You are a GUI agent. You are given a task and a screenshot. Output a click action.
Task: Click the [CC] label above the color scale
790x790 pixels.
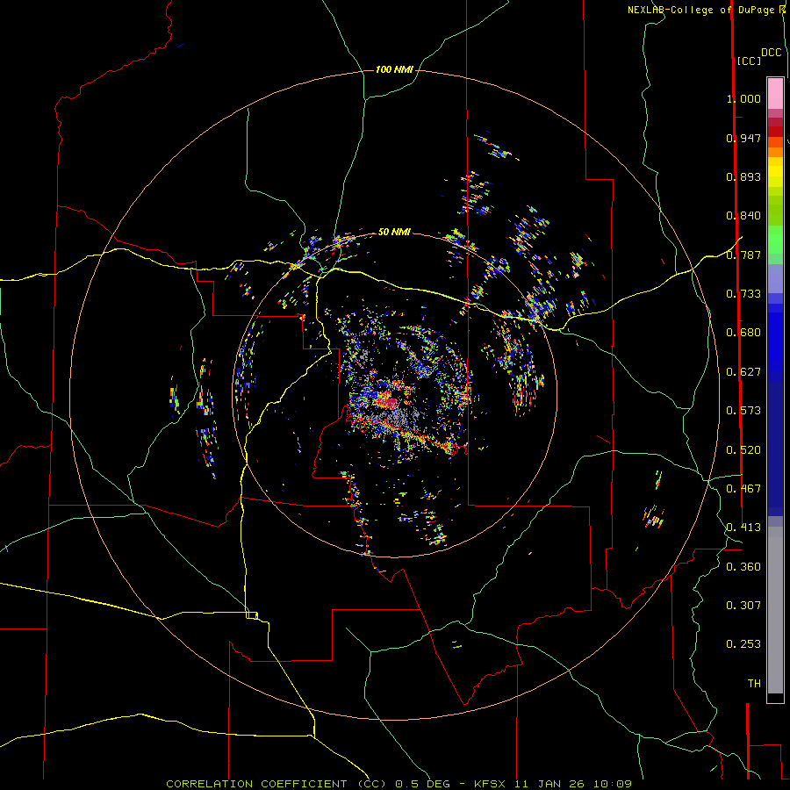[x=749, y=61]
